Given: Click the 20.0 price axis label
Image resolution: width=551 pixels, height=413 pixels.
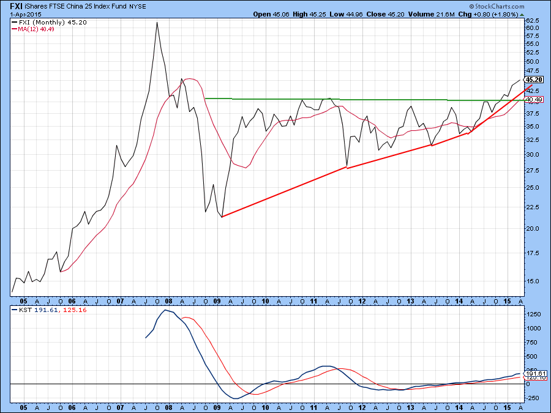Looking at the screenshot, I should pyautogui.click(x=533, y=229).
